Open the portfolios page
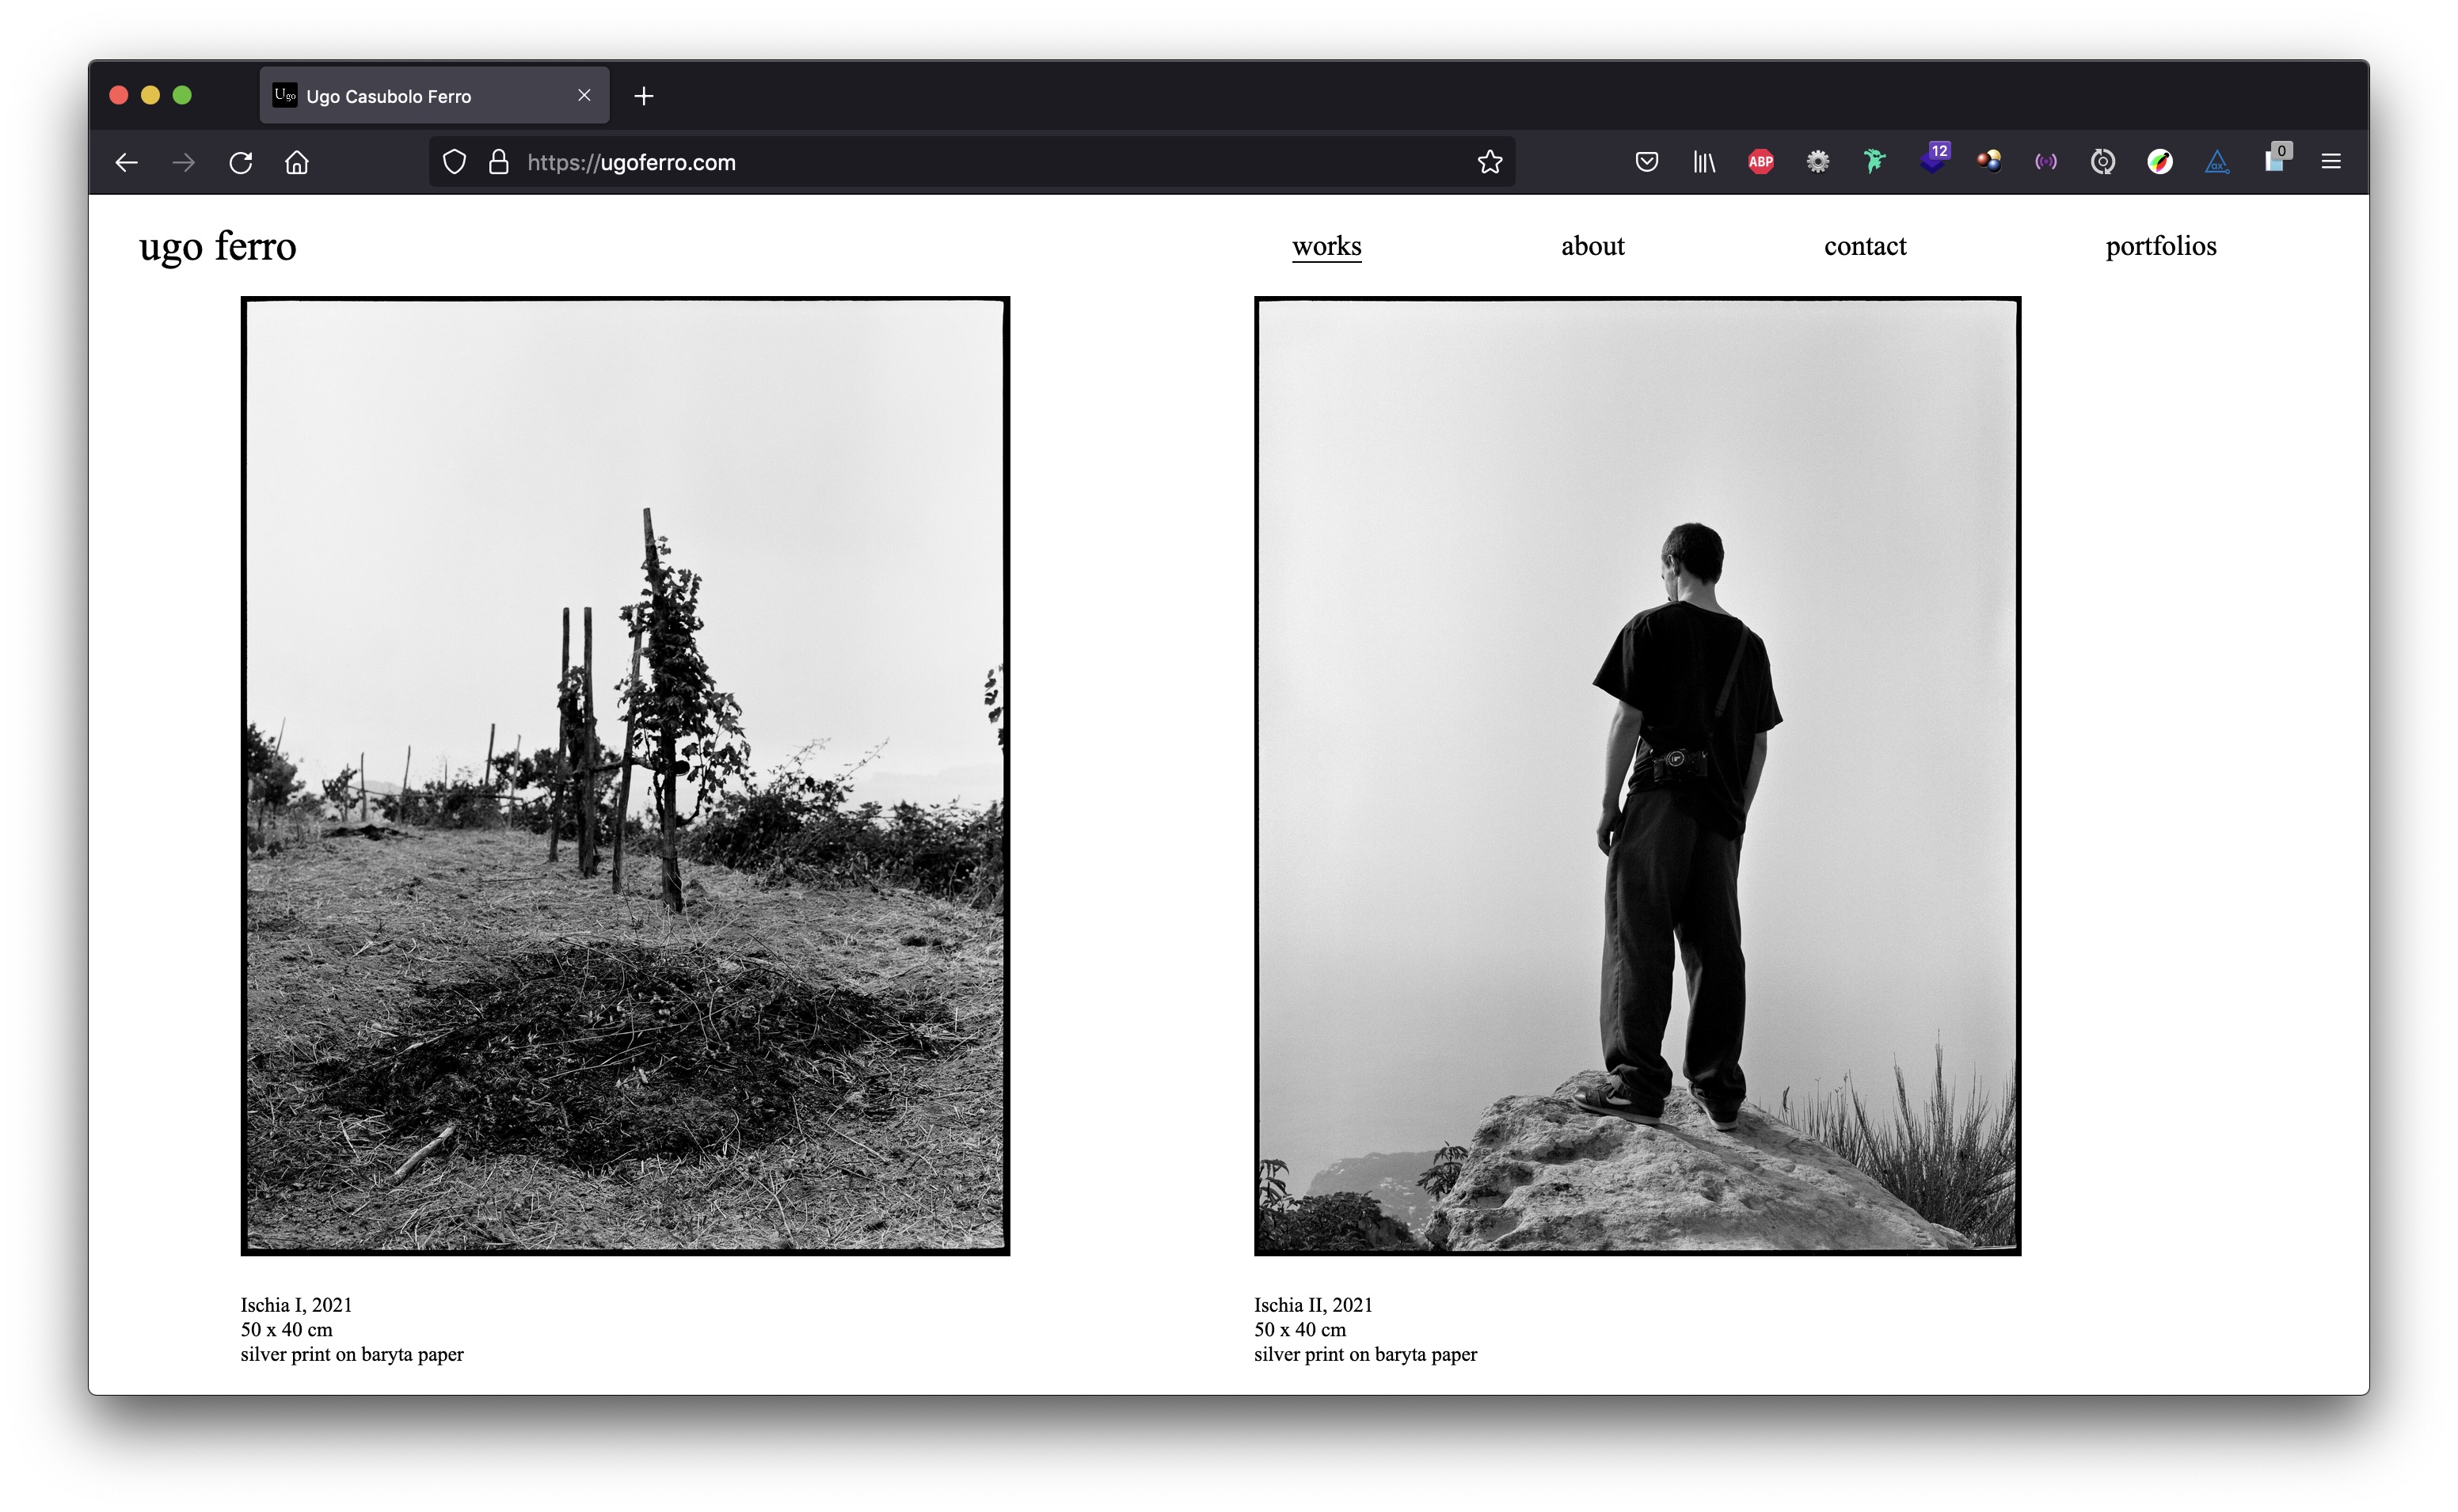The image size is (2458, 1512). 2160,247
